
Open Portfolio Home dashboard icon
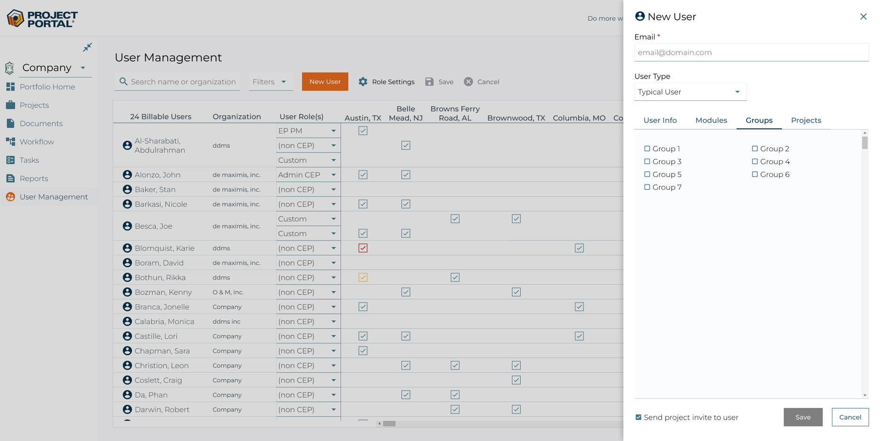(x=10, y=87)
